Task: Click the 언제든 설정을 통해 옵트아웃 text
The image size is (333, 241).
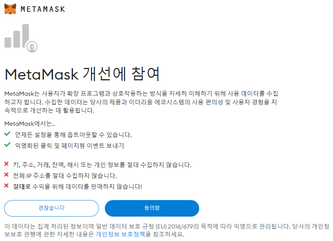Action: [x=74, y=135]
